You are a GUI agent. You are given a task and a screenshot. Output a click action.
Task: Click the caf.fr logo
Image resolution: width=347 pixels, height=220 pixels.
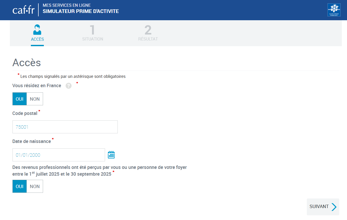[x=23, y=10]
